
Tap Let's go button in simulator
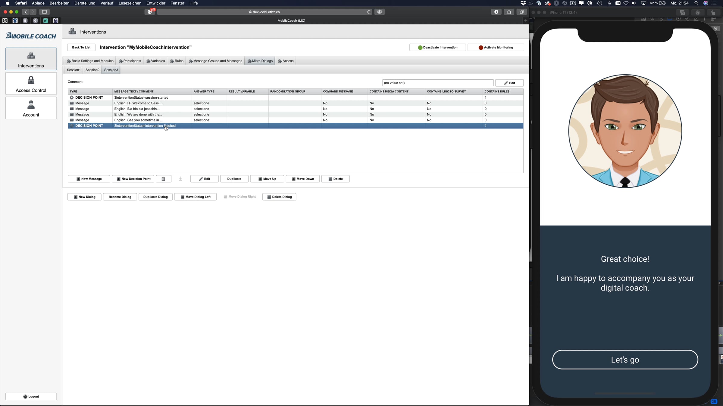click(625, 359)
